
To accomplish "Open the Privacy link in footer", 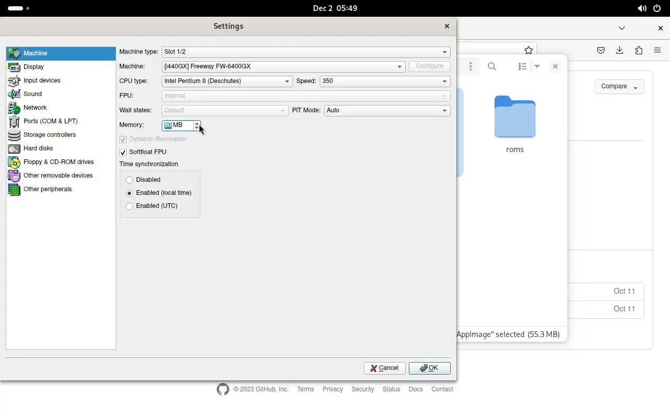I will coord(333,389).
